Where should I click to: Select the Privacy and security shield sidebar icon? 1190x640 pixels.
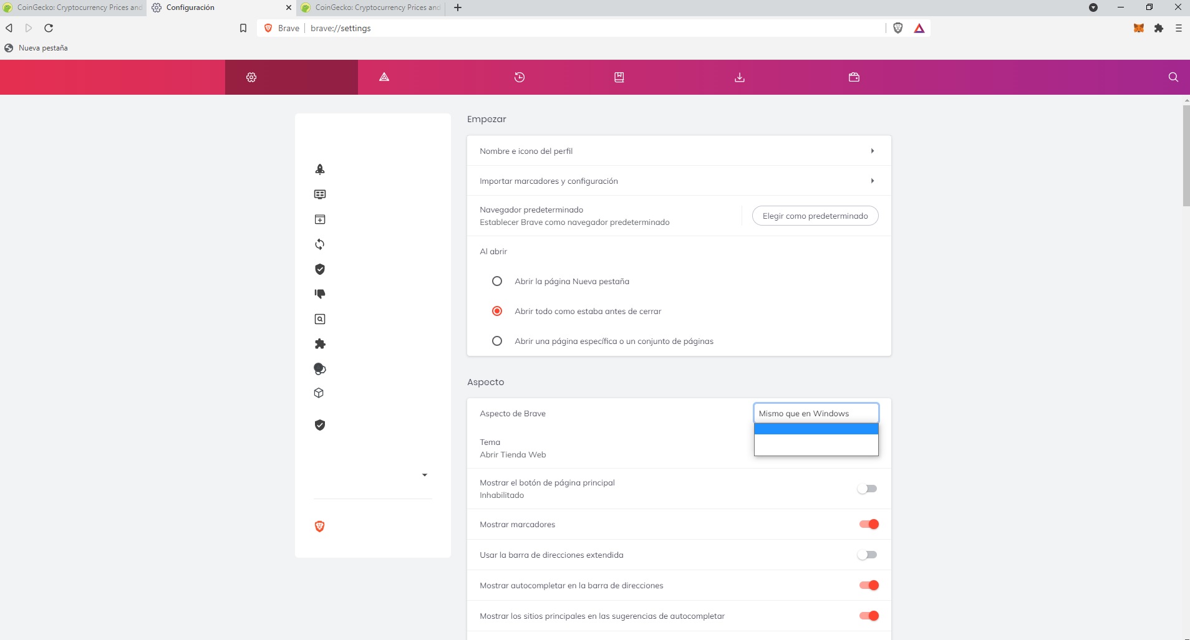(320, 425)
